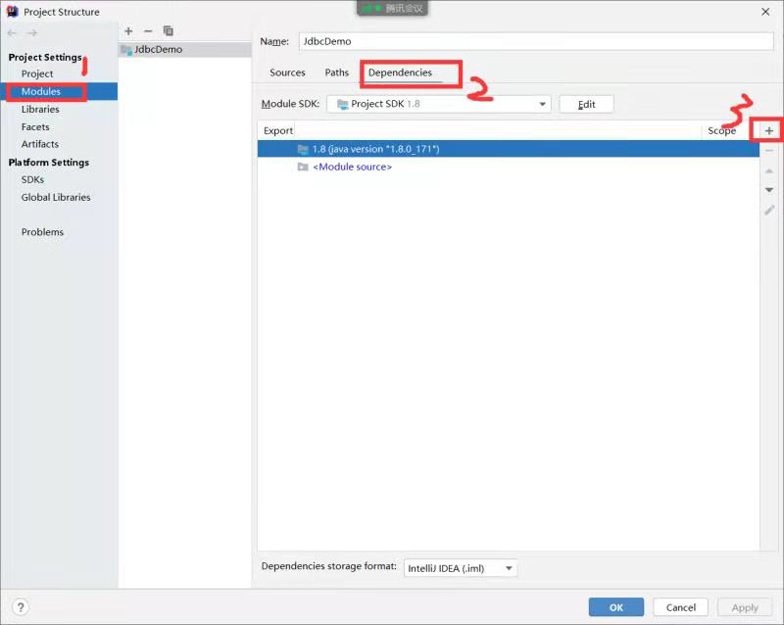This screenshot has height=625, width=784.
Task: Switch to Paths tab
Action: click(336, 72)
